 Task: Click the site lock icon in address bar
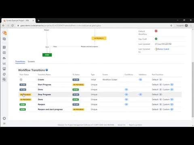pos(18,25)
